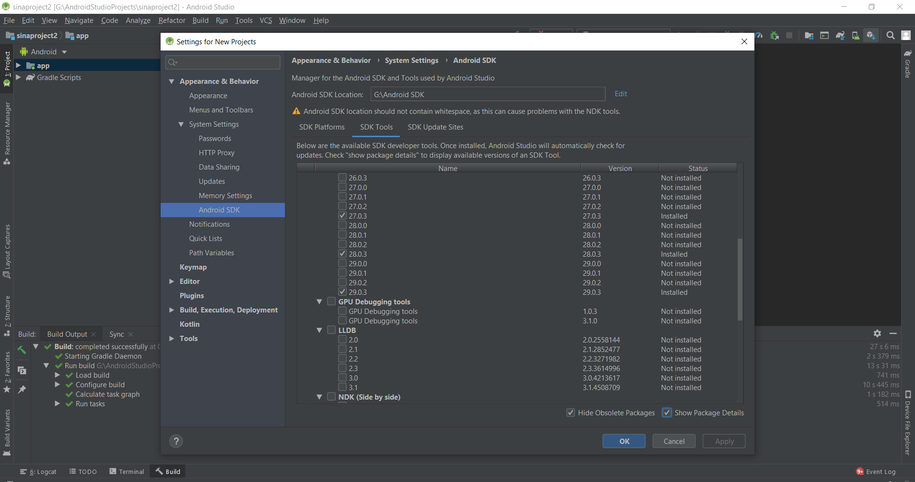The image size is (915, 482).
Task: Toggle Show Package Details checkbox
Action: [667, 413]
